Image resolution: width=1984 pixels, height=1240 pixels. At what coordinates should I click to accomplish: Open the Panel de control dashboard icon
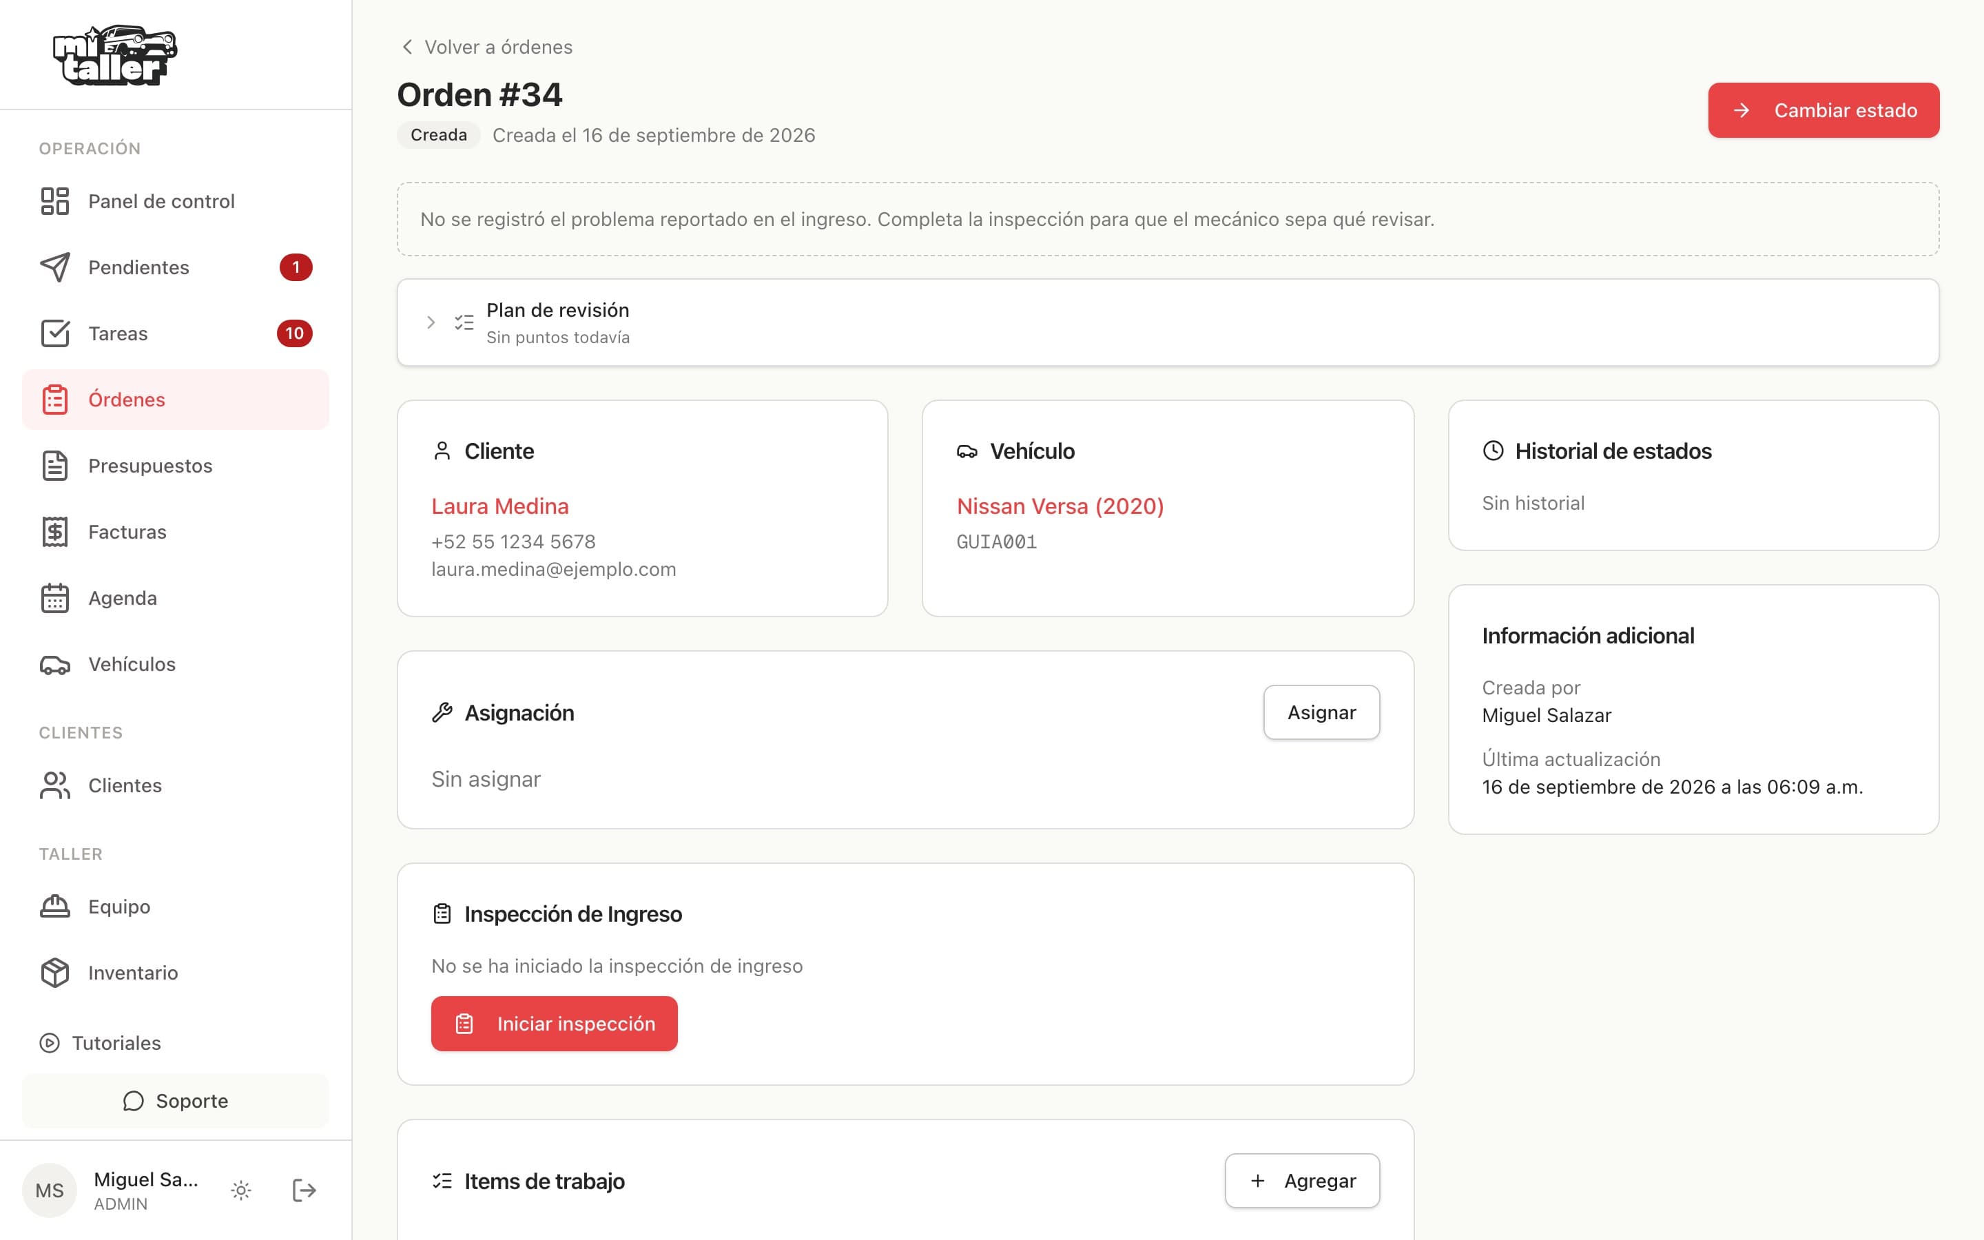click(55, 201)
